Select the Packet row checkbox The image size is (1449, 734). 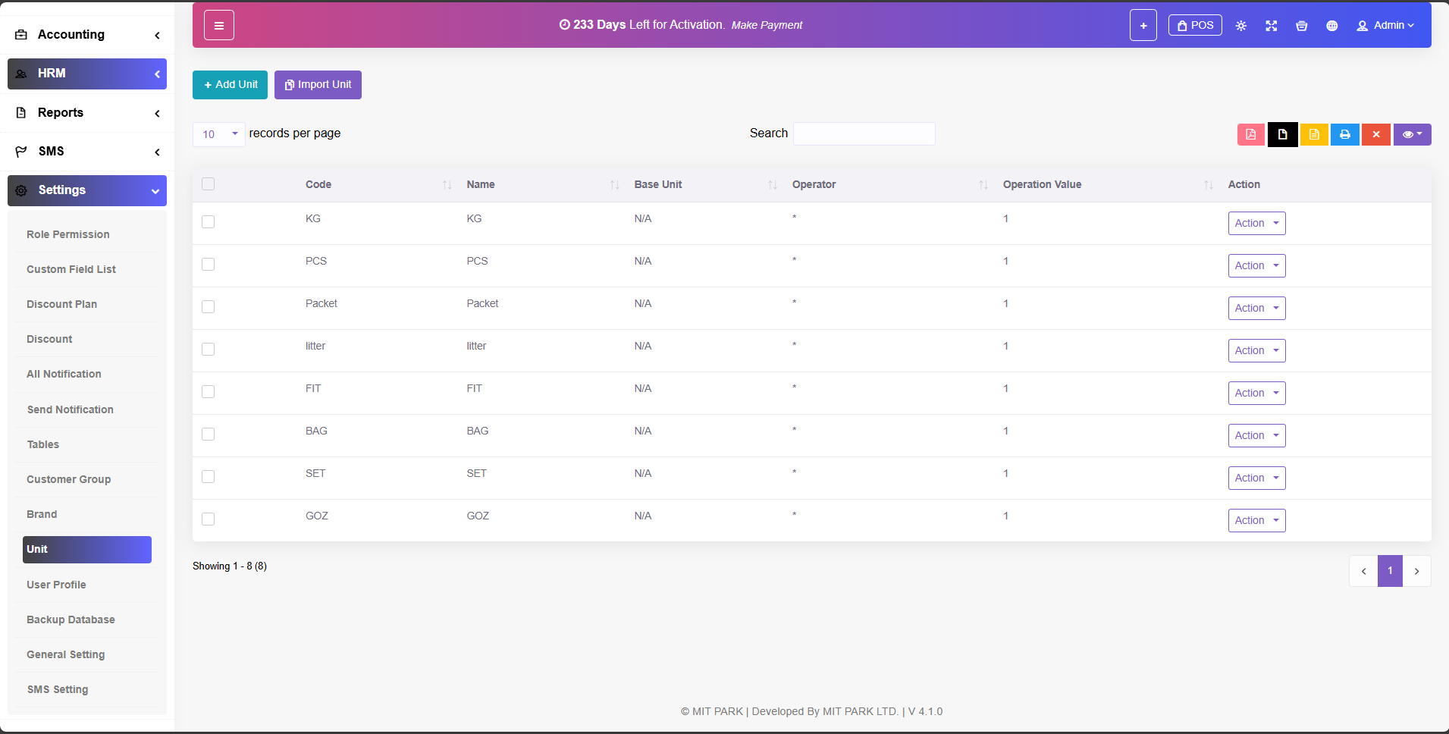tap(209, 306)
